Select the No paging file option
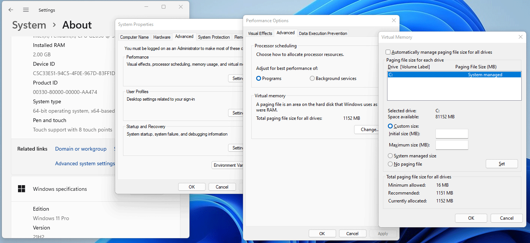530x243 pixels. tap(390, 164)
